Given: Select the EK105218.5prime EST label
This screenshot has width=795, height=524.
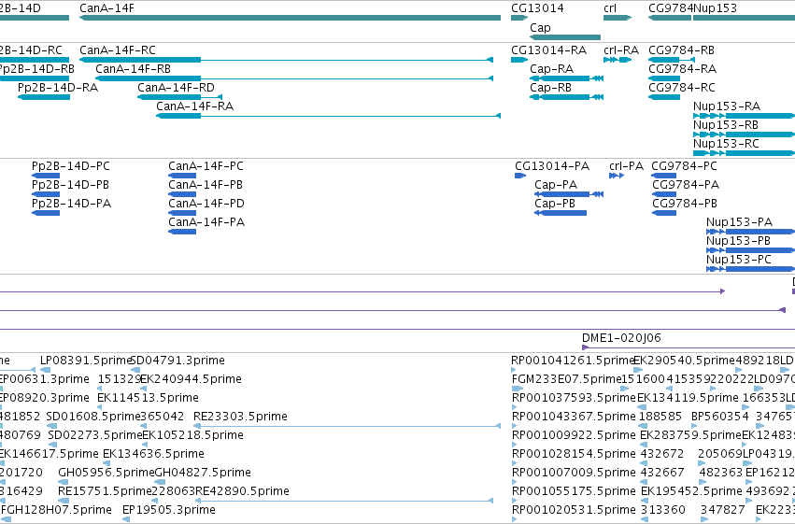Looking at the screenshot, I should (x=192, y=435).
